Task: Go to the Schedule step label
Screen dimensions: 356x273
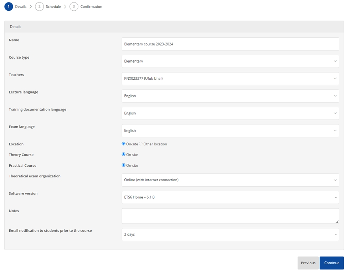Action: tap(53, 6)
